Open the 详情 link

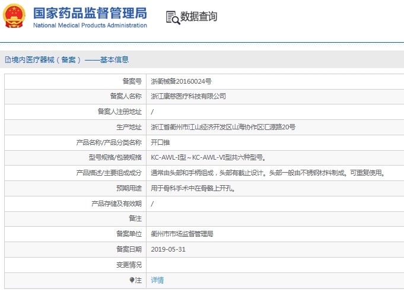click(x=157, y=280)
